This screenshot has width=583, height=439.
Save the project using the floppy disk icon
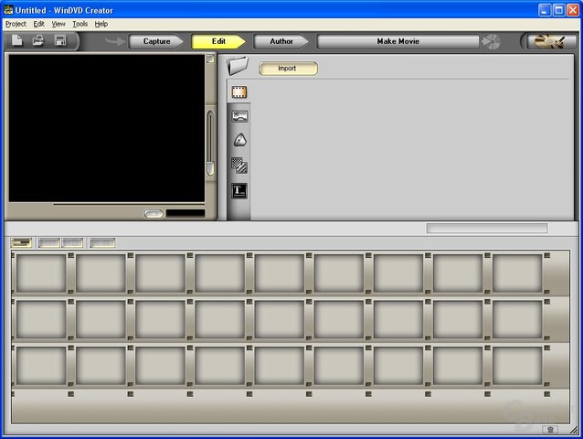(x=60, y=40)
